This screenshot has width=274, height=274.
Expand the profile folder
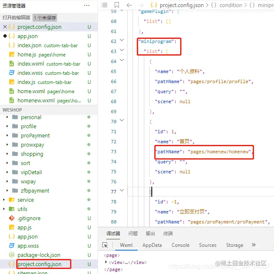(x=7, y=126)
